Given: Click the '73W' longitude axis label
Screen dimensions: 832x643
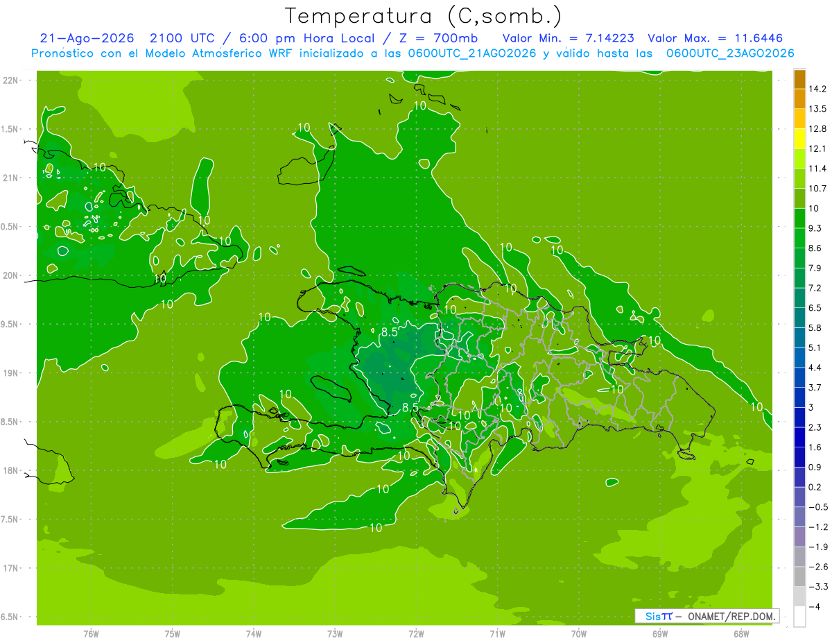Looking at the screenshot, I should pos(335,634).
